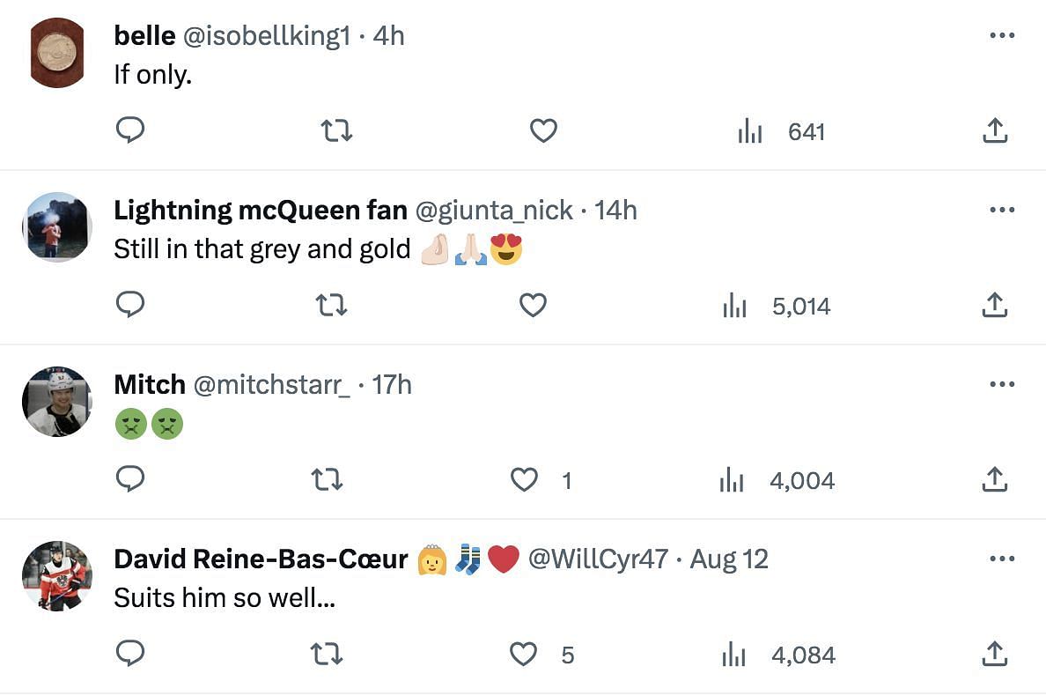Image resolution: width=1046 pixels, height=696 pixels.
Task: Like belle's "If only." tweet
Action: click(543, 131)
